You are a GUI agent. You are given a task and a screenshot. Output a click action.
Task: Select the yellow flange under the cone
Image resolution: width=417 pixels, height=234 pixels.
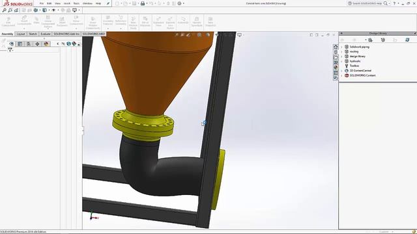click(x=143, y=125)
